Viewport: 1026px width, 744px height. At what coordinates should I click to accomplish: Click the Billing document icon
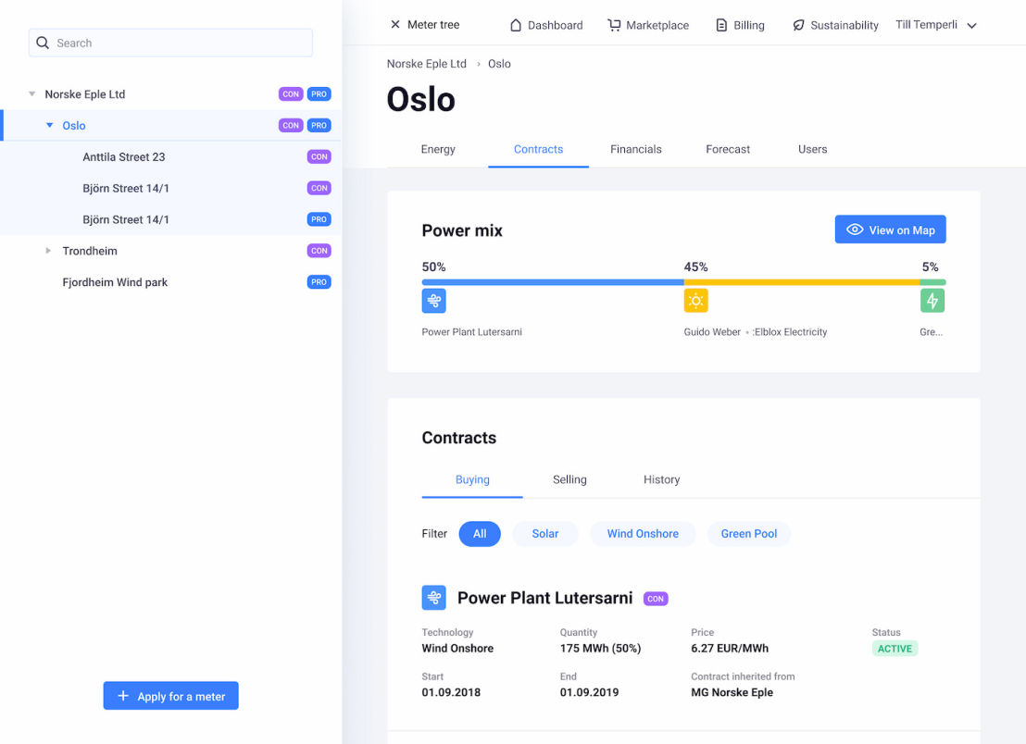point(721,25)
